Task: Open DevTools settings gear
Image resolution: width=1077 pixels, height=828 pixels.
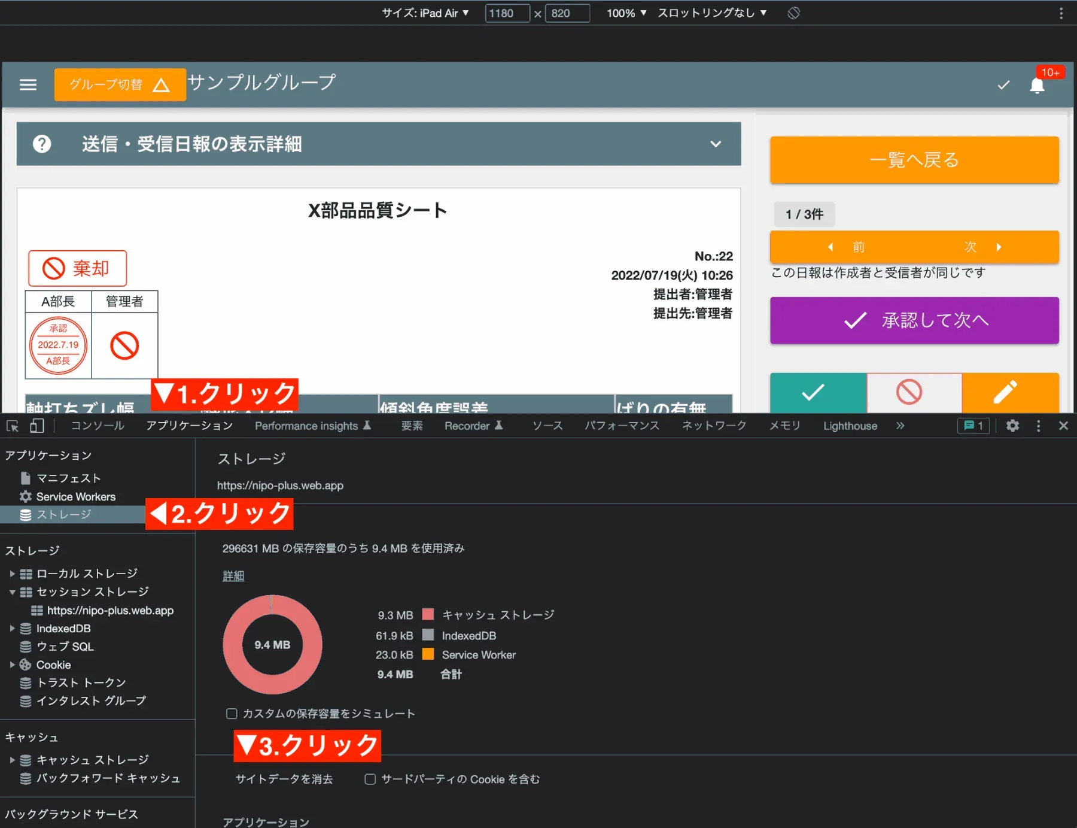Action: pyautogui.click(x=1012, y=426)
